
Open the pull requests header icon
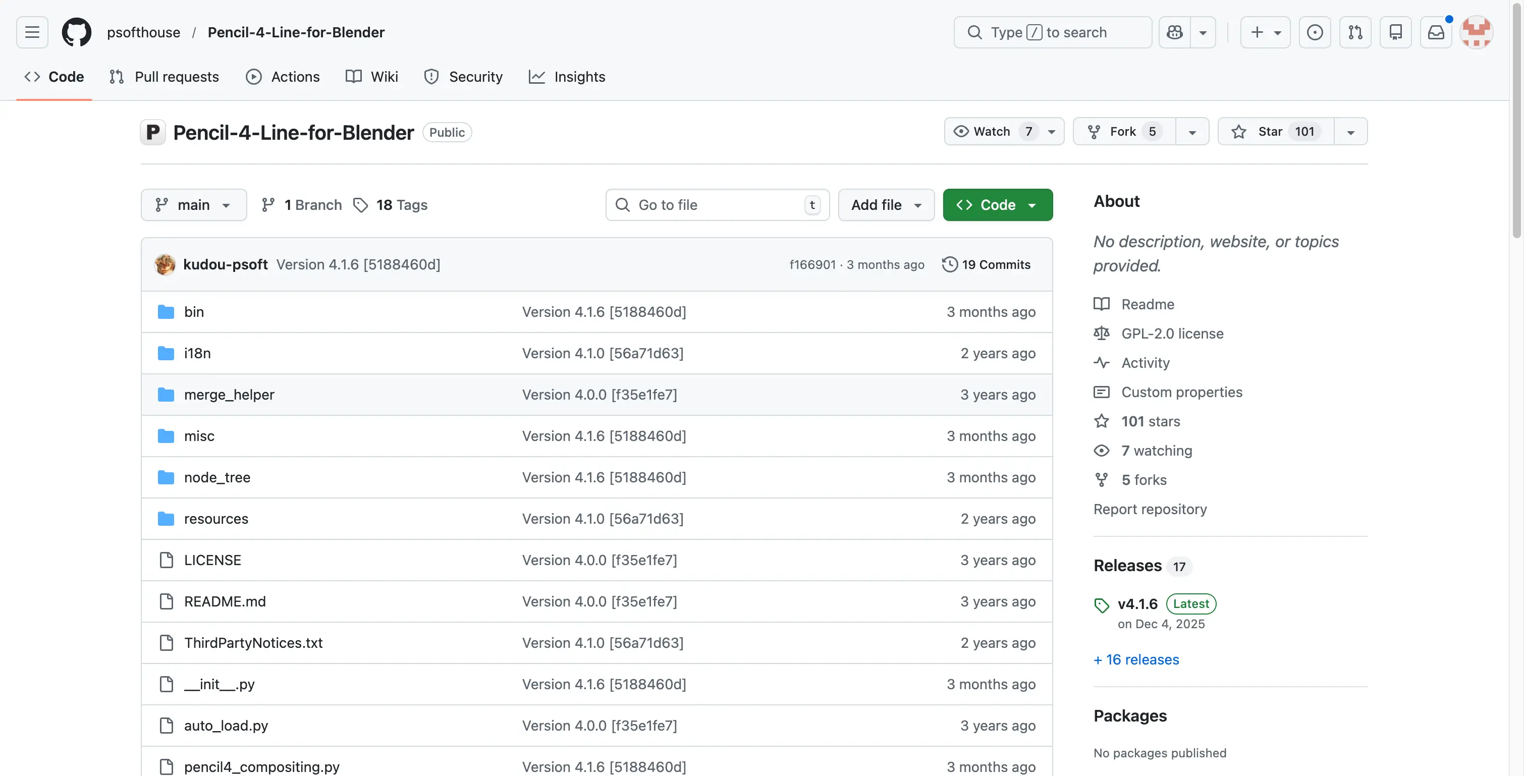(x=1355, y=32)
